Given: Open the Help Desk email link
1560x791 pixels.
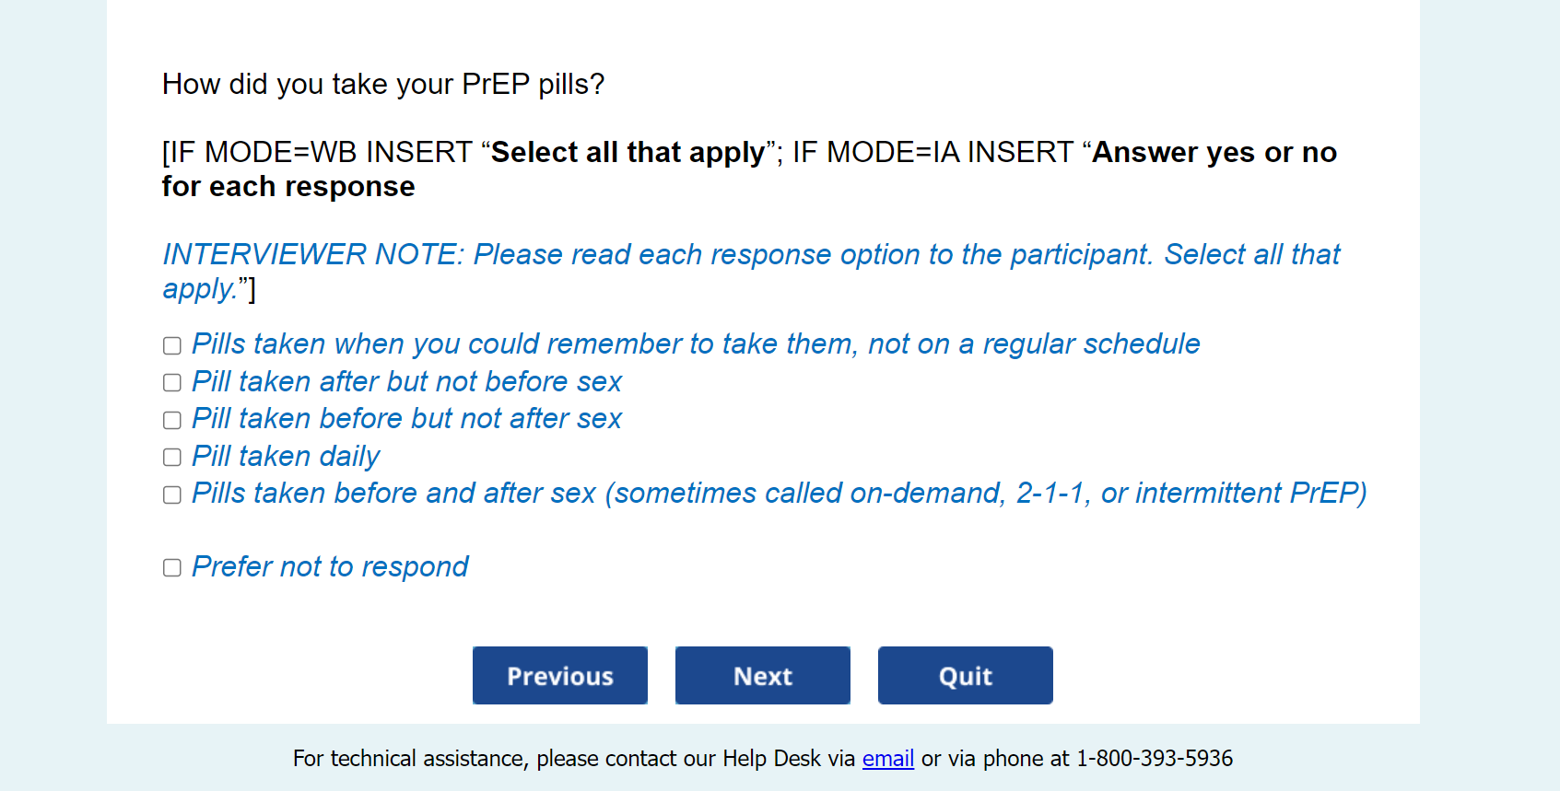Looking at the screenshot, I should click(887, 759).
